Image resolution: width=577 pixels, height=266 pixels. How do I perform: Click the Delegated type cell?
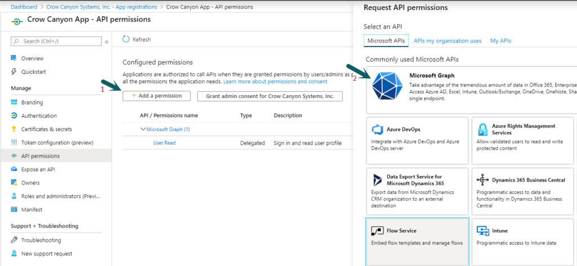(x=252, y=143)
